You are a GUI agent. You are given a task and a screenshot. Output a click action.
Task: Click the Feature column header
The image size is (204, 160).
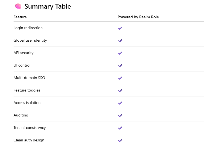[x=20, y=17]
